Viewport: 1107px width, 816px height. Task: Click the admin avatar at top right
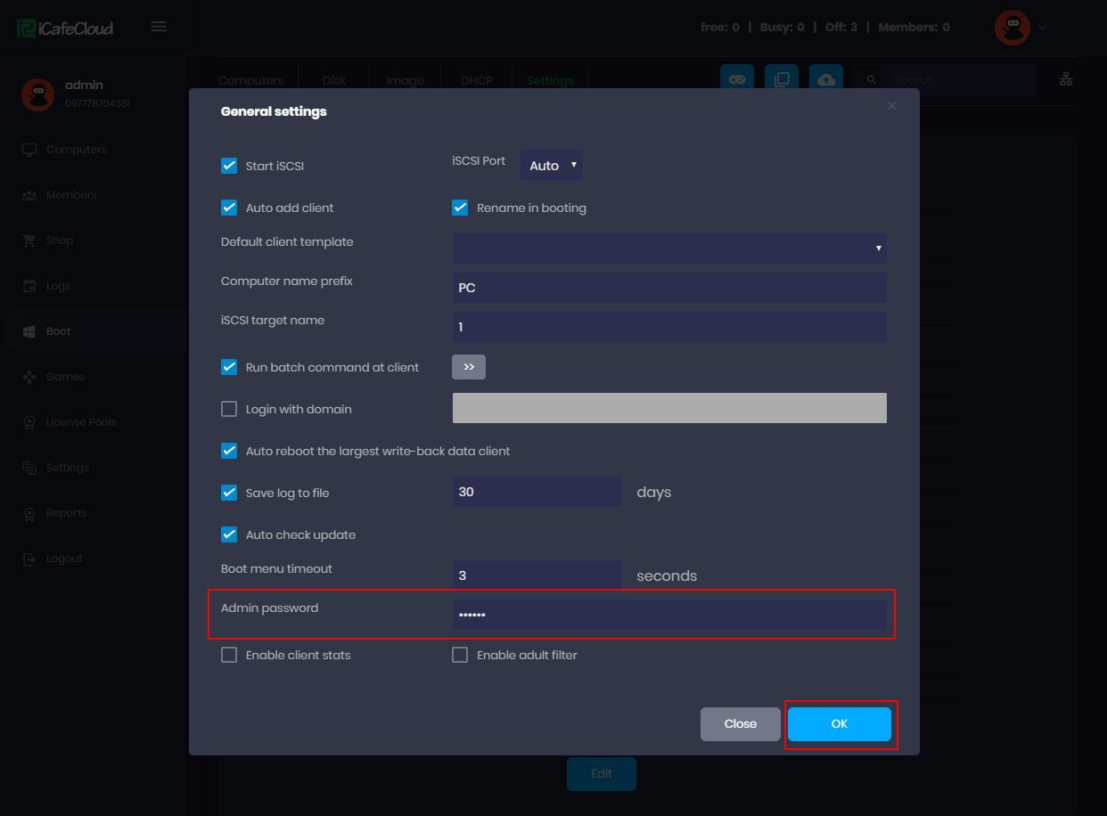click(x=1012, y=27)
